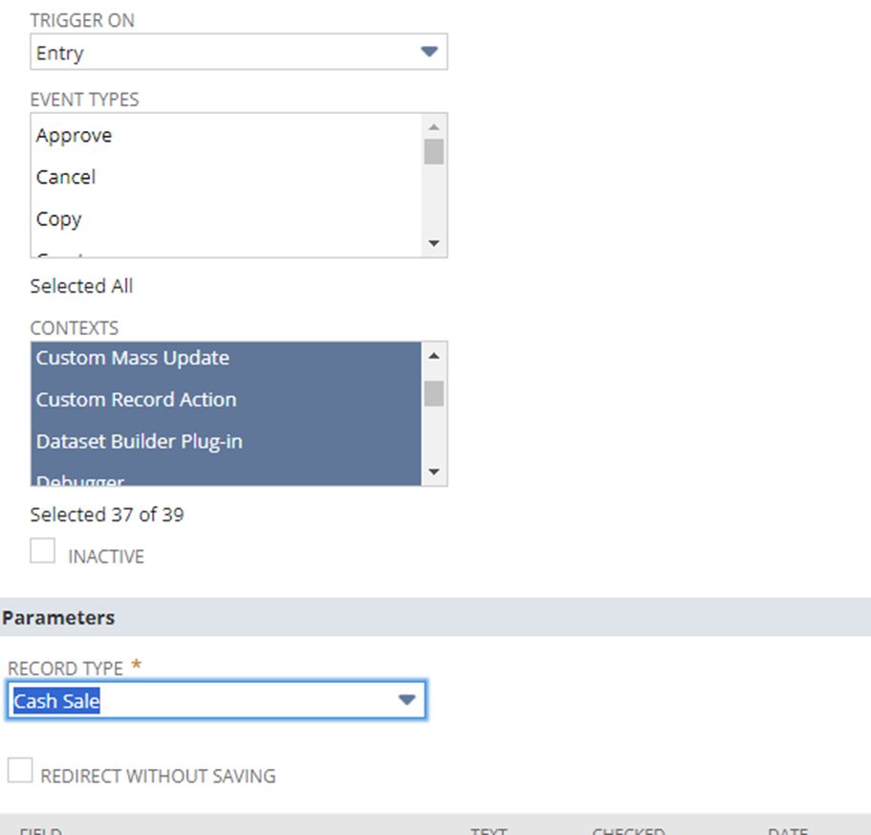Click the Trigger On field showing Entry
871x835 pixels.
(x=220, y=53)
